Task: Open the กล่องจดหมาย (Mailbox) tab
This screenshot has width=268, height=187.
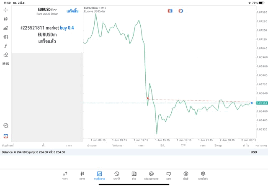Action: pos(151,175)
